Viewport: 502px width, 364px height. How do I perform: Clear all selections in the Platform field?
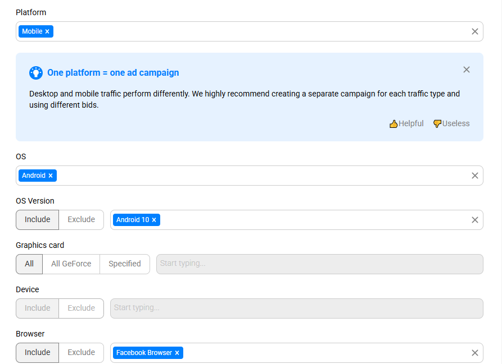coord(474,31)
